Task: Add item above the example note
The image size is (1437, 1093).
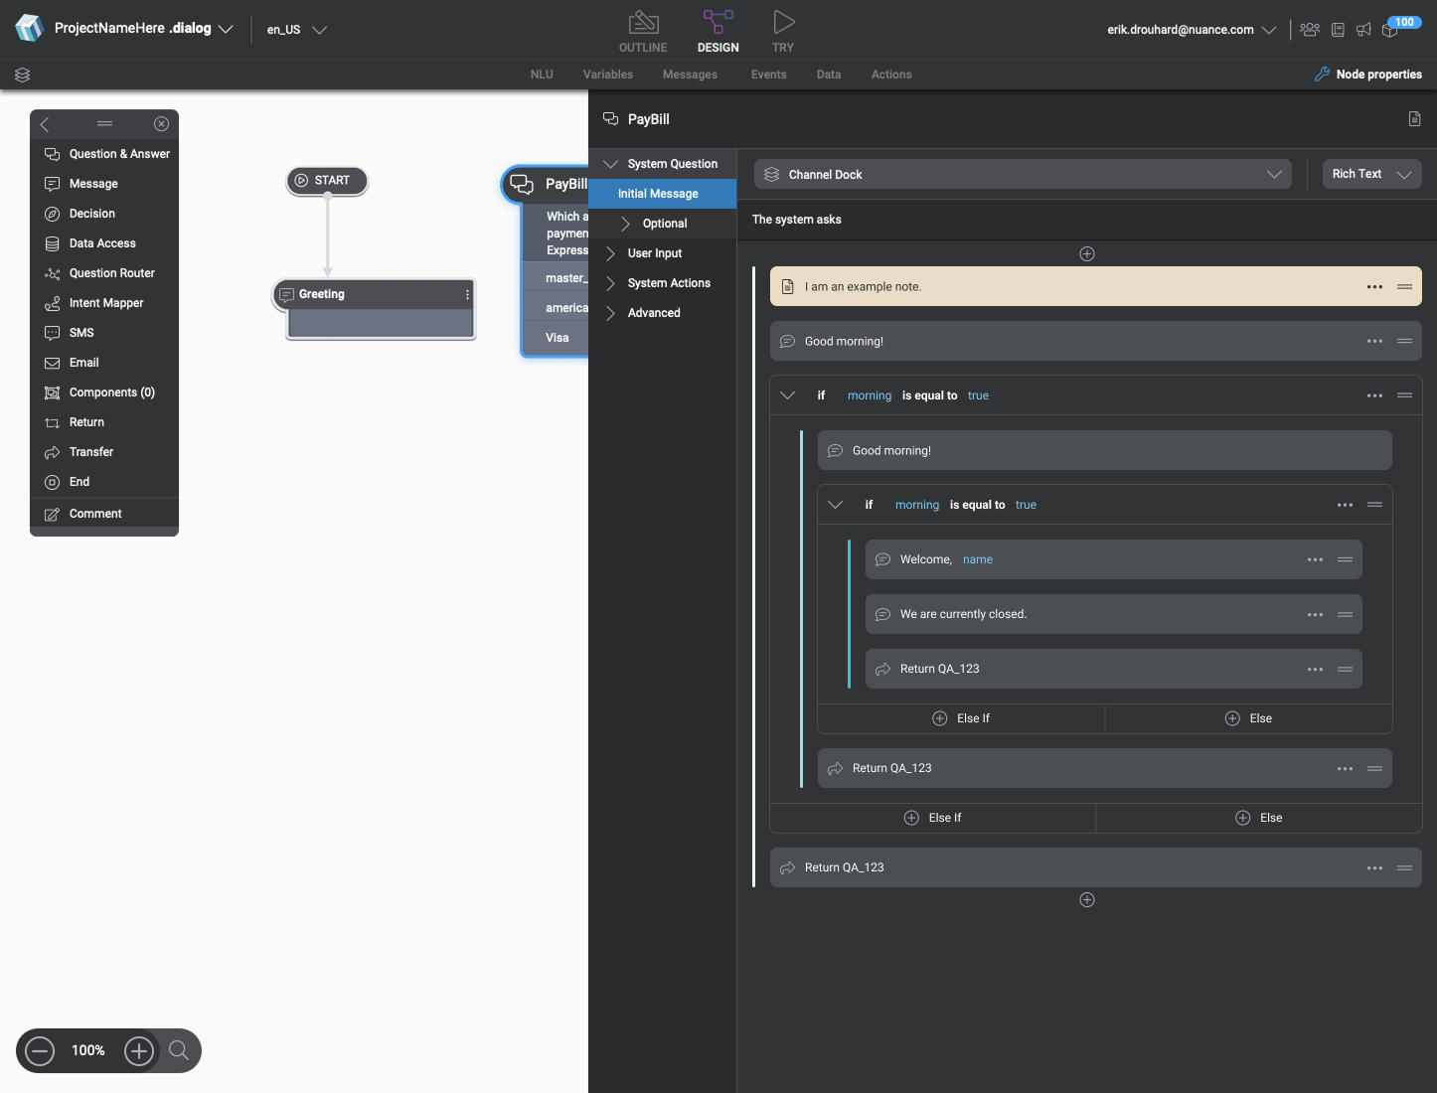Action: [x=1087, y=254]
